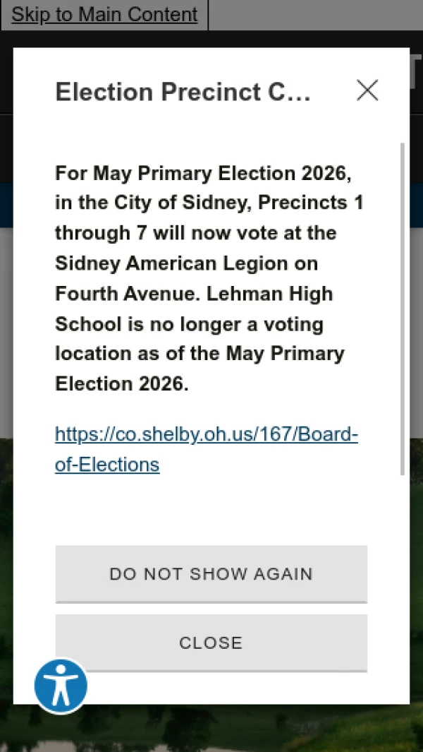Click the truncated 'Election Precinct C…' heading

pyautogui.click(x=183, y=92)
